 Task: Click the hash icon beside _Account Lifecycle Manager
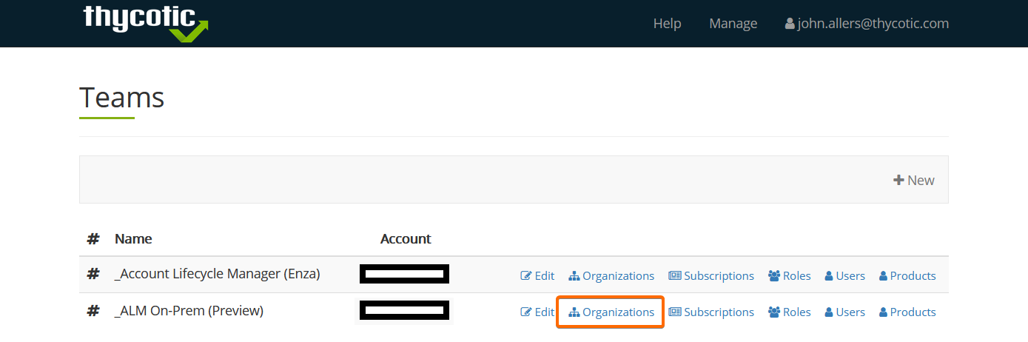[x=93, y=274]
